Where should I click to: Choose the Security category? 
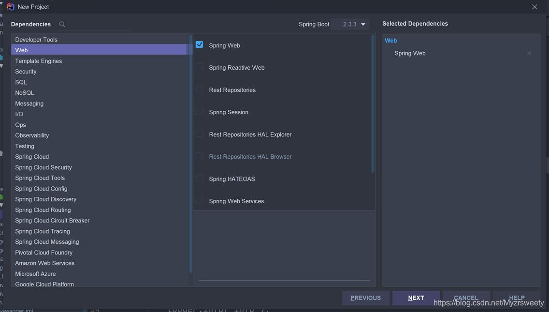pyautogui.click(x=100, y=72)
